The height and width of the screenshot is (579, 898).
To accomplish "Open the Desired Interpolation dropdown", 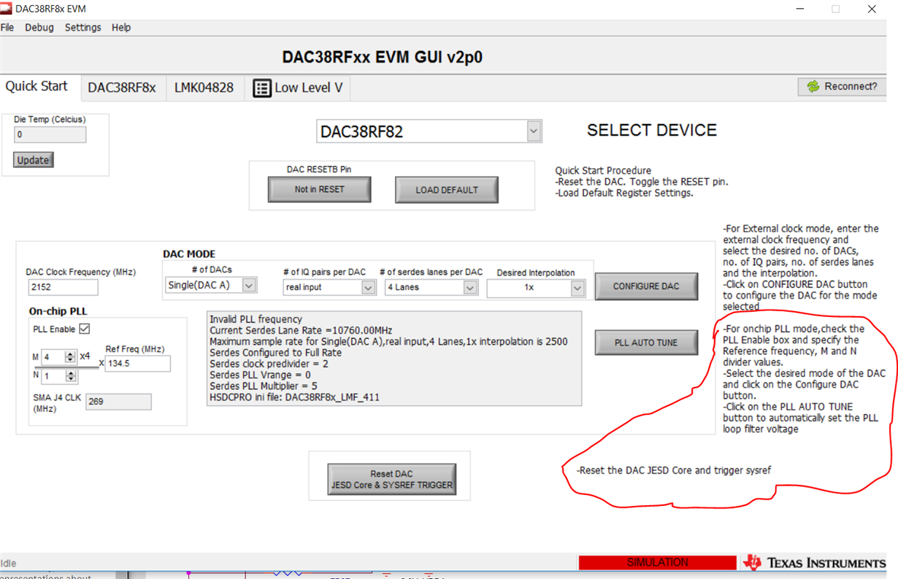I will [577, 288].
